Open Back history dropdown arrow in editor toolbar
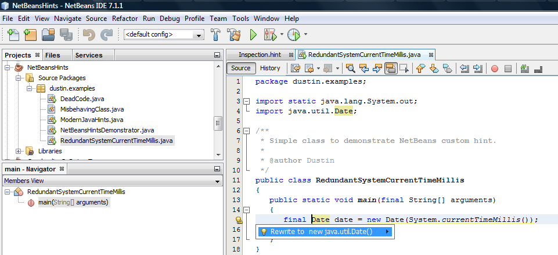The image size is (558, 255). 319,68
